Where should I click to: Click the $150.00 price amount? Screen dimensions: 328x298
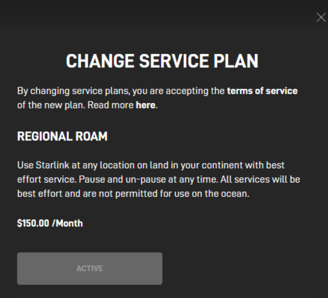pos(33,223)
